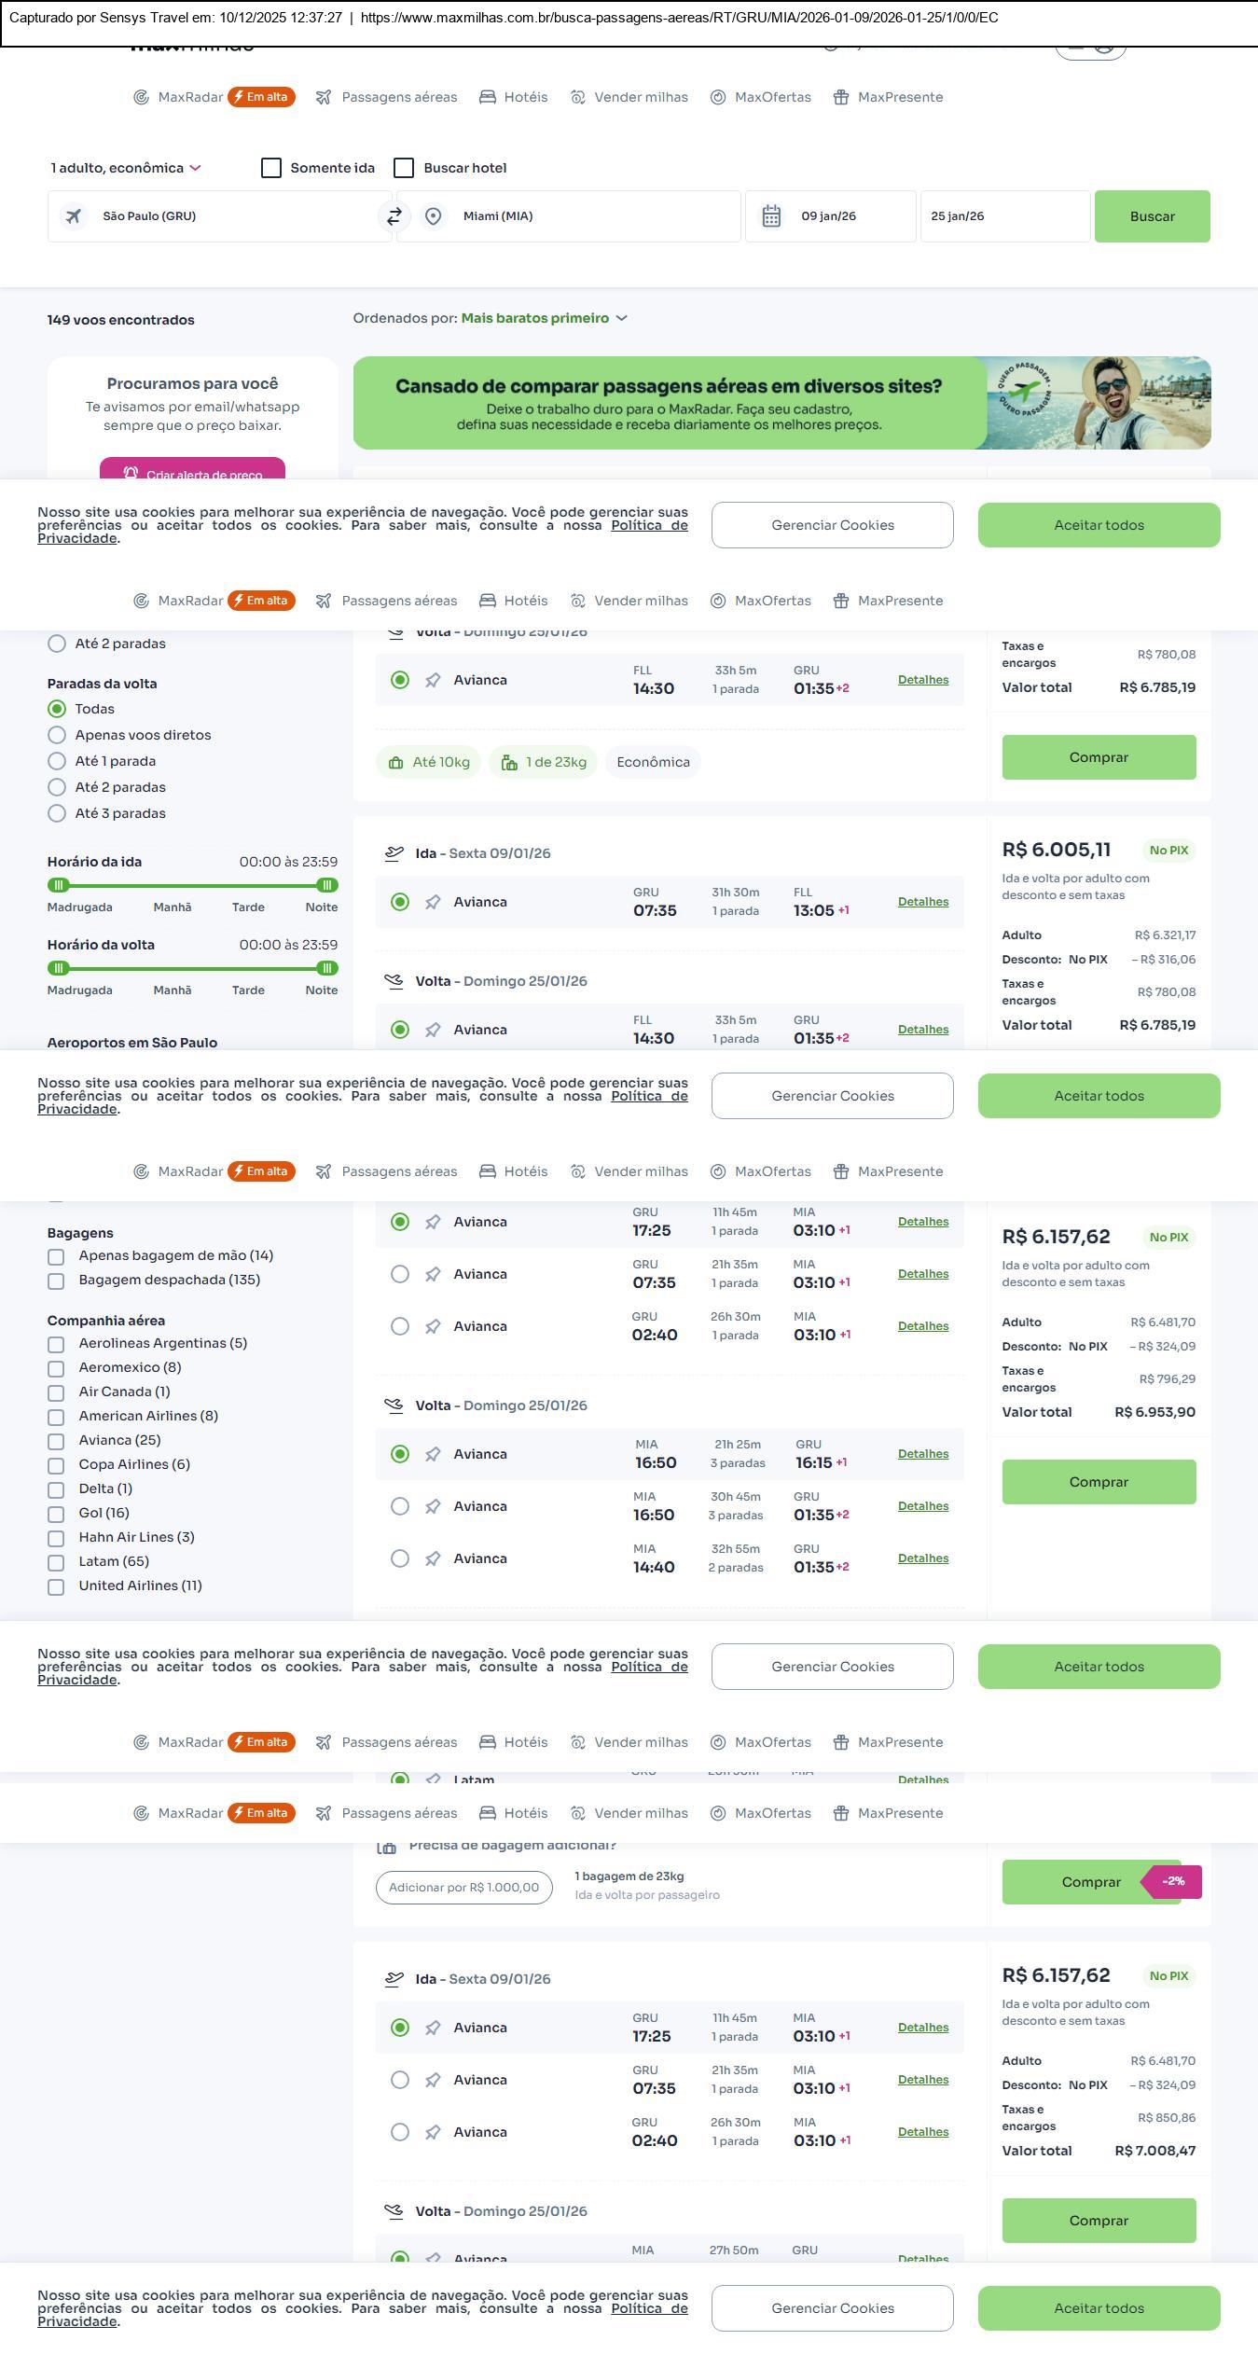The height and width of the screenshot is (2354, 1258).
Task: Check the 'Somente ida' checkbox
Action: click(271, 168)
